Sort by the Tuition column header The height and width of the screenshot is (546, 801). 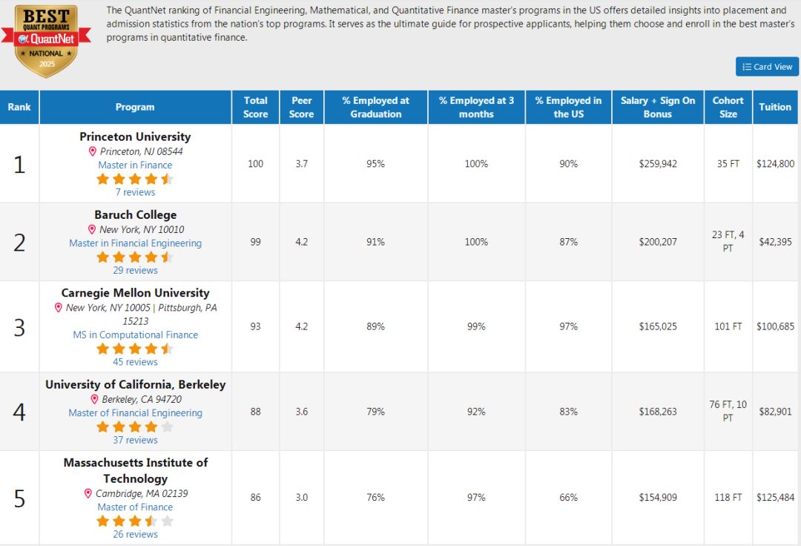coord(775,108)
